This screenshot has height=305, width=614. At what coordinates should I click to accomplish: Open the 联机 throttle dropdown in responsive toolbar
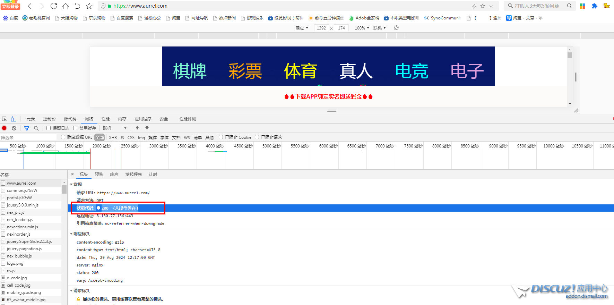(x=380, y=28)
